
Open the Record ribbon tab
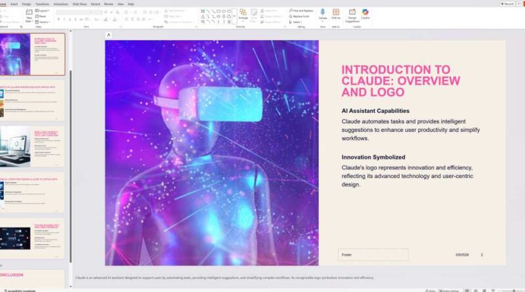point(95,4)
